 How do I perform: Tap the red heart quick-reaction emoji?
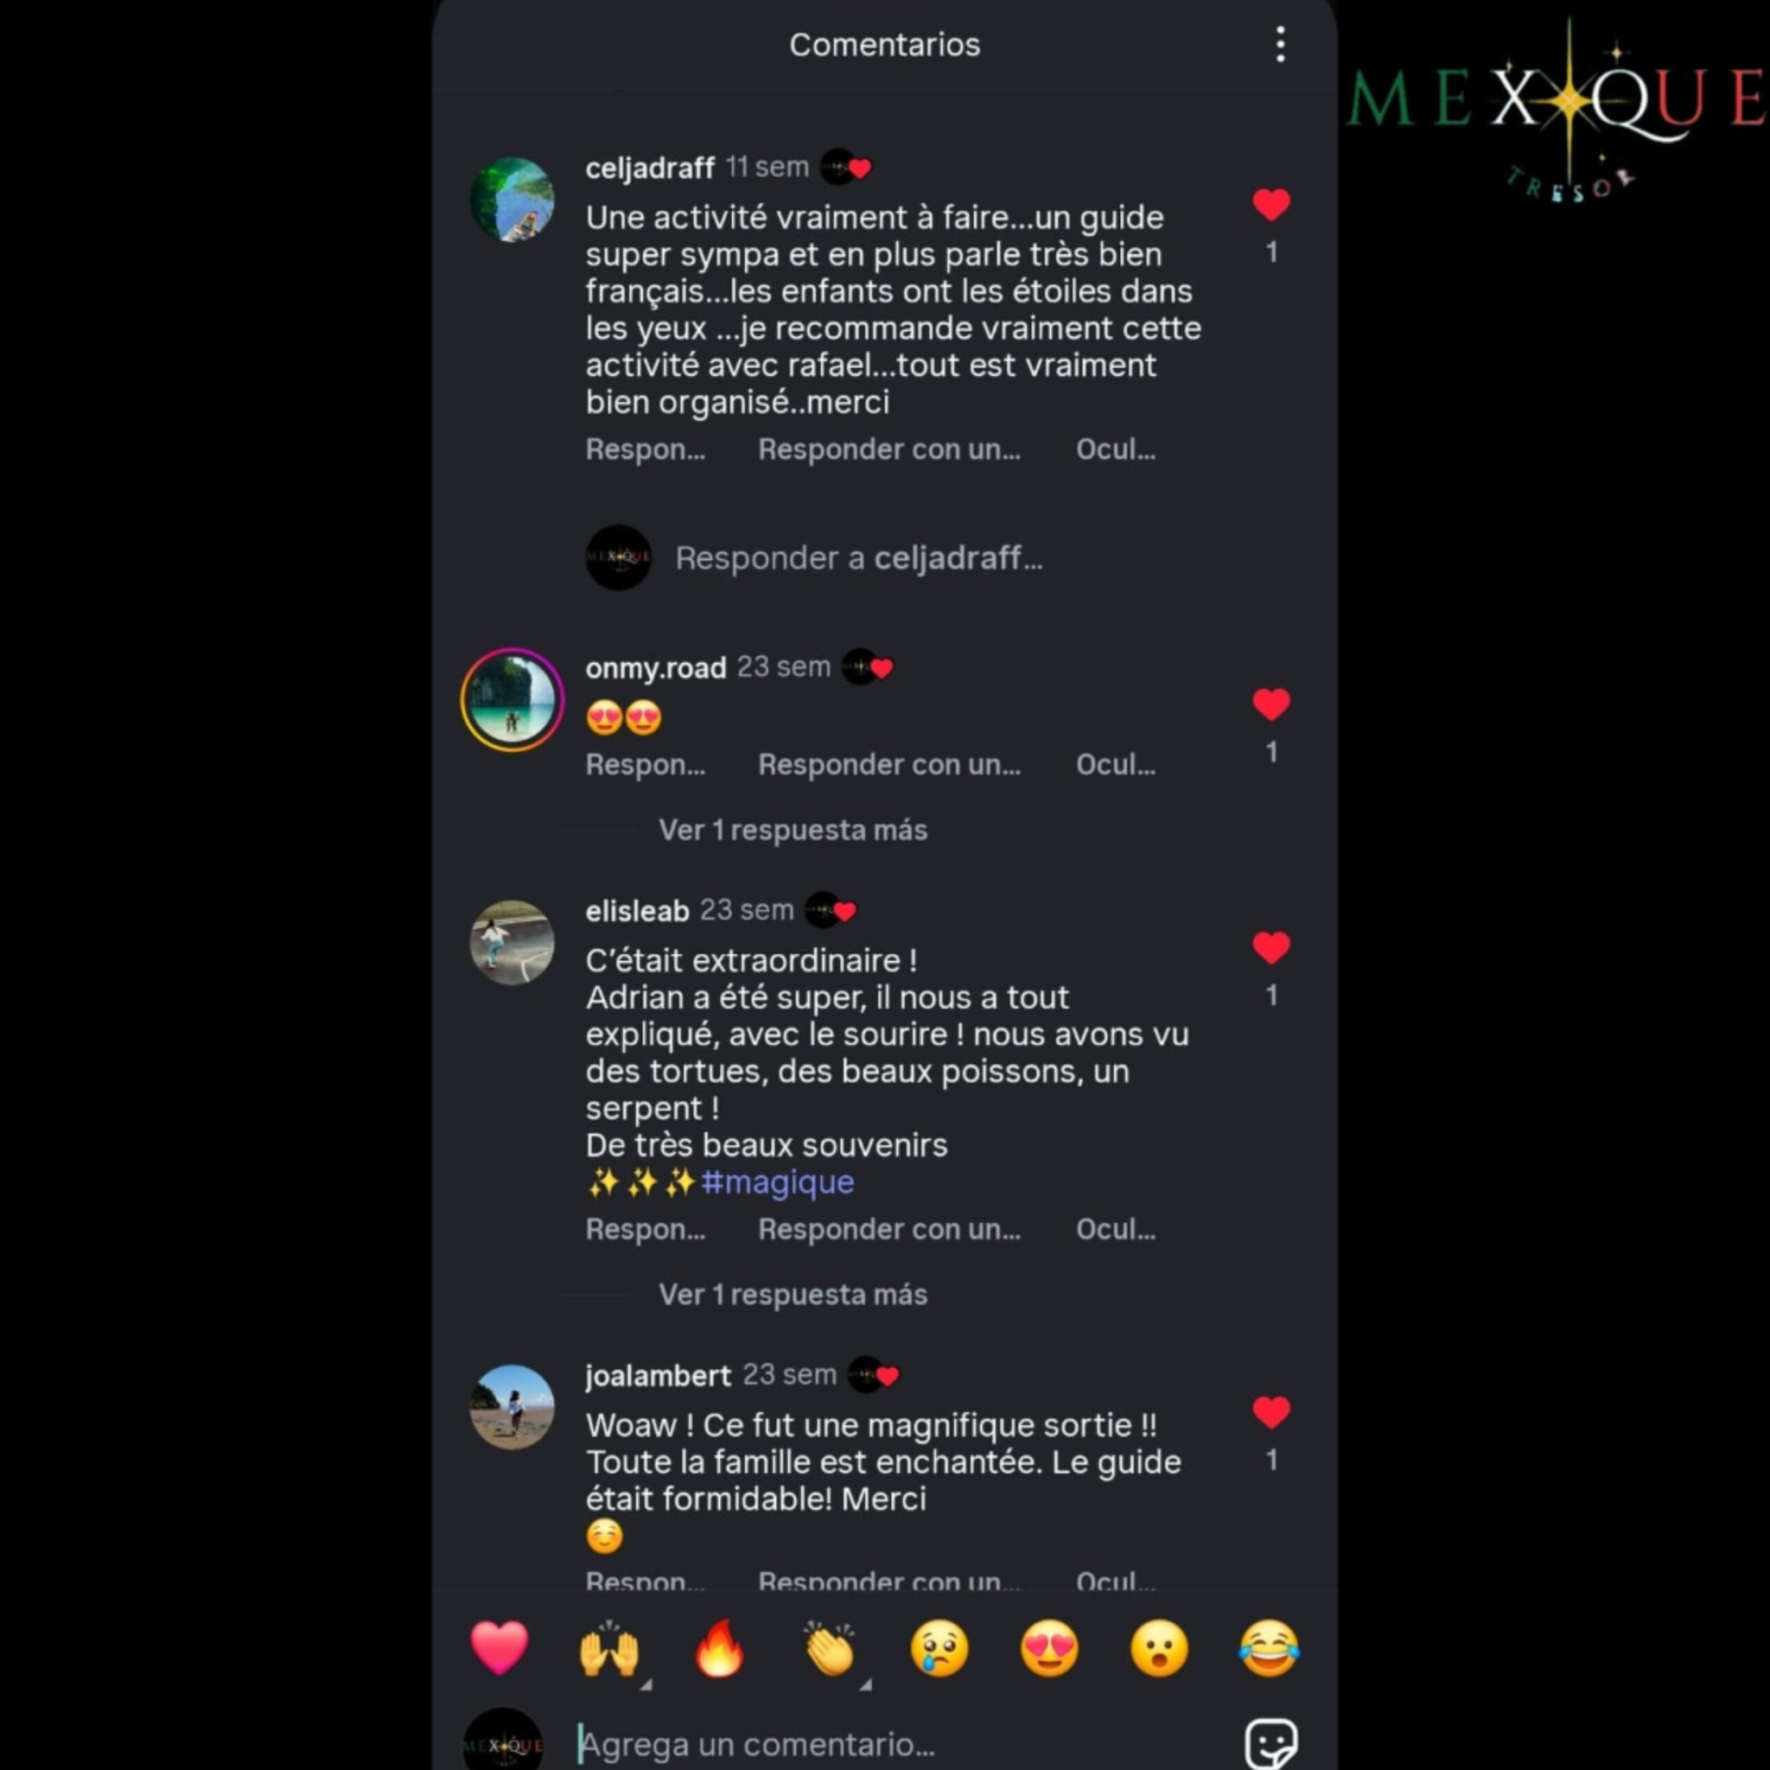(x=500, y=1648)
